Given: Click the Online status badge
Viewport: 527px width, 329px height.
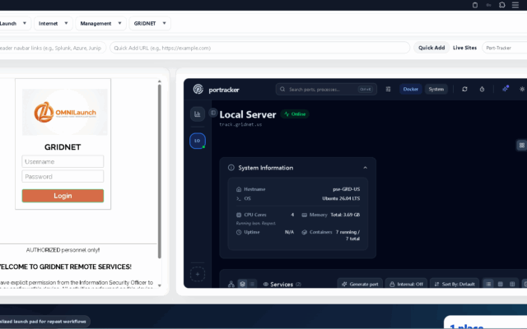Looking at the screenshot, I should [x=295, y=114].
